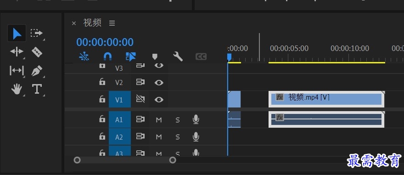Enable voice-over record on A1
The height and width of the screenshot is (175, 404).
point(196,119)
